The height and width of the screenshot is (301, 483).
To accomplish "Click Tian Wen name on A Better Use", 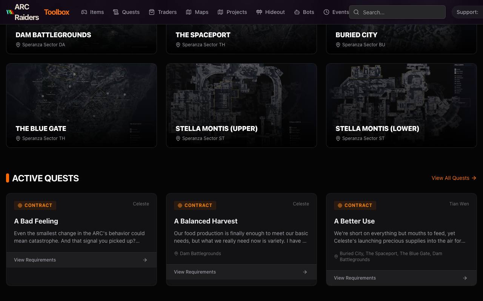I will coord(459,204).
